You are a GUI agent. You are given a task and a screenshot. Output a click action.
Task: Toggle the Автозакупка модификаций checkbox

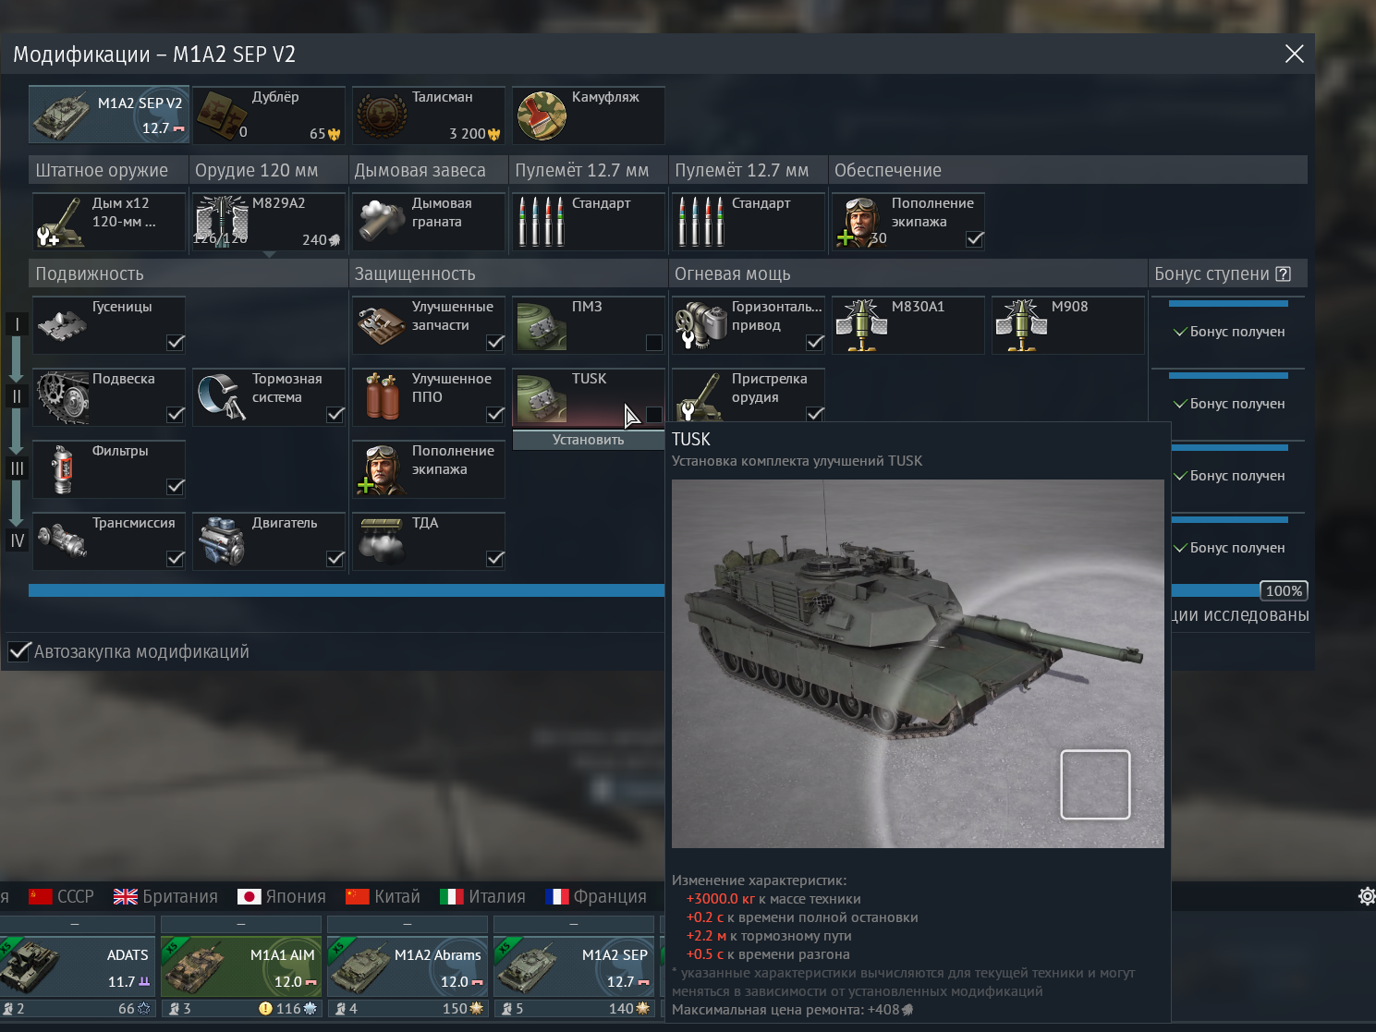(x=18, y=651)
